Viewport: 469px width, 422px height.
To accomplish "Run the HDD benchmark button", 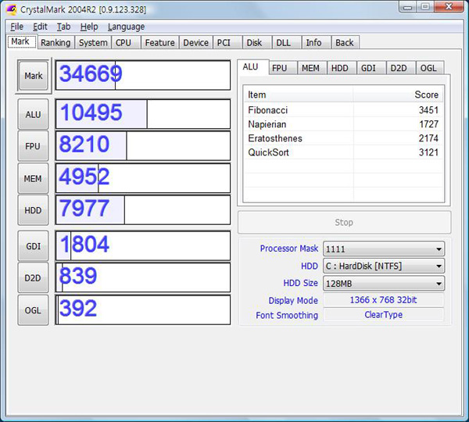I will [33, 210].
